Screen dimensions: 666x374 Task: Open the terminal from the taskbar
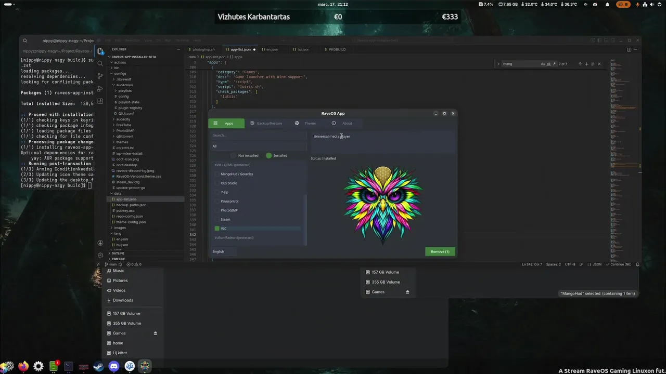pyautogui.click(x=68, y=366)
